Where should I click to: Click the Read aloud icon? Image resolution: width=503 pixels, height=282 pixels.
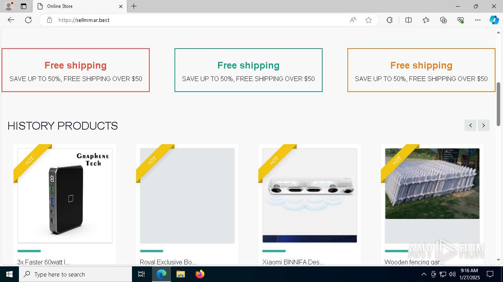click(x=353, y=20)
